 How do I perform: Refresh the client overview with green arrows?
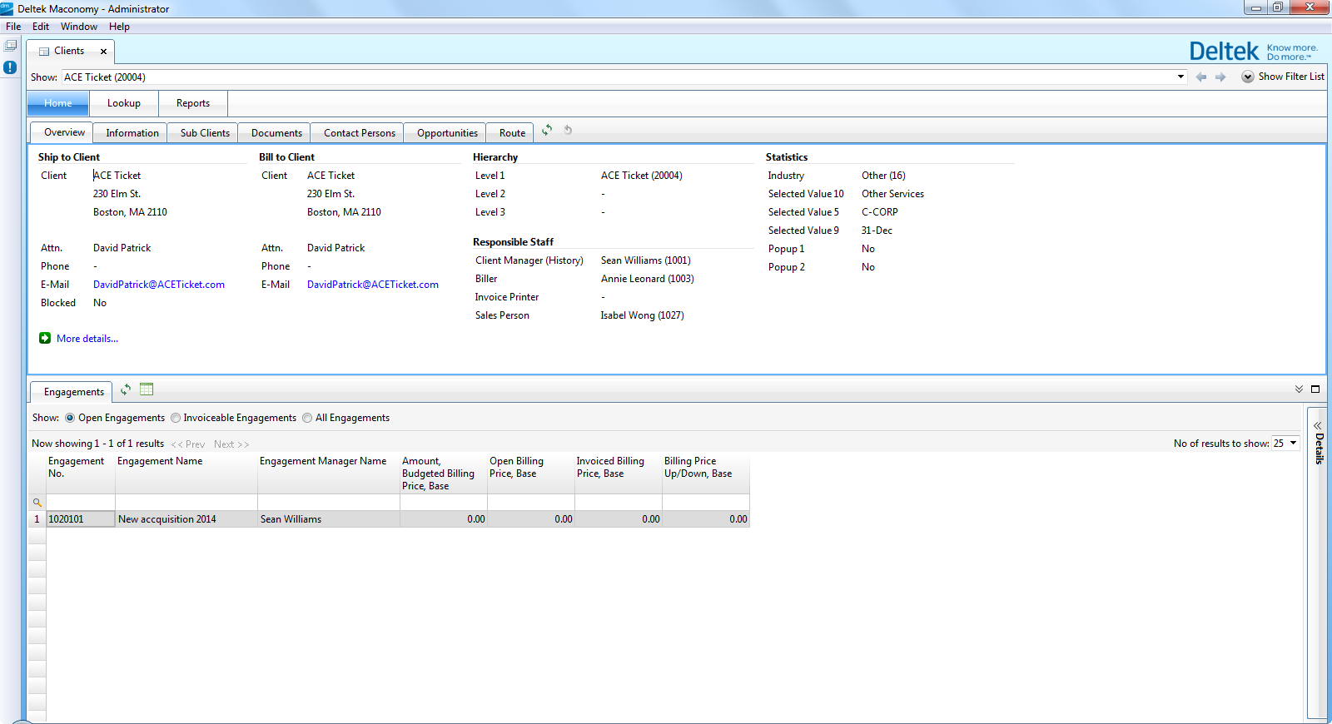(547, 130)
